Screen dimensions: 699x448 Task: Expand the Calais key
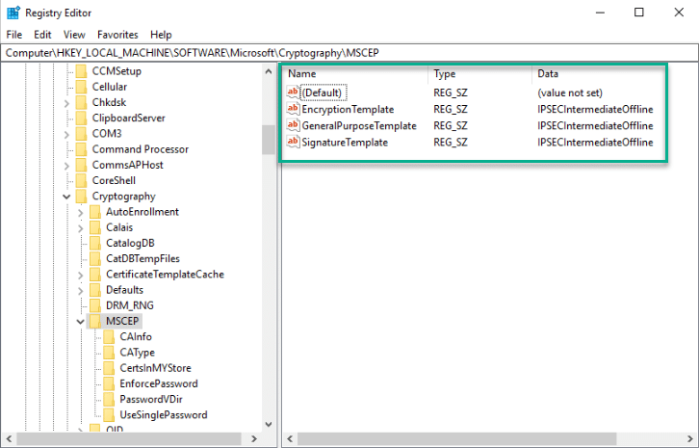click(80, 228)
